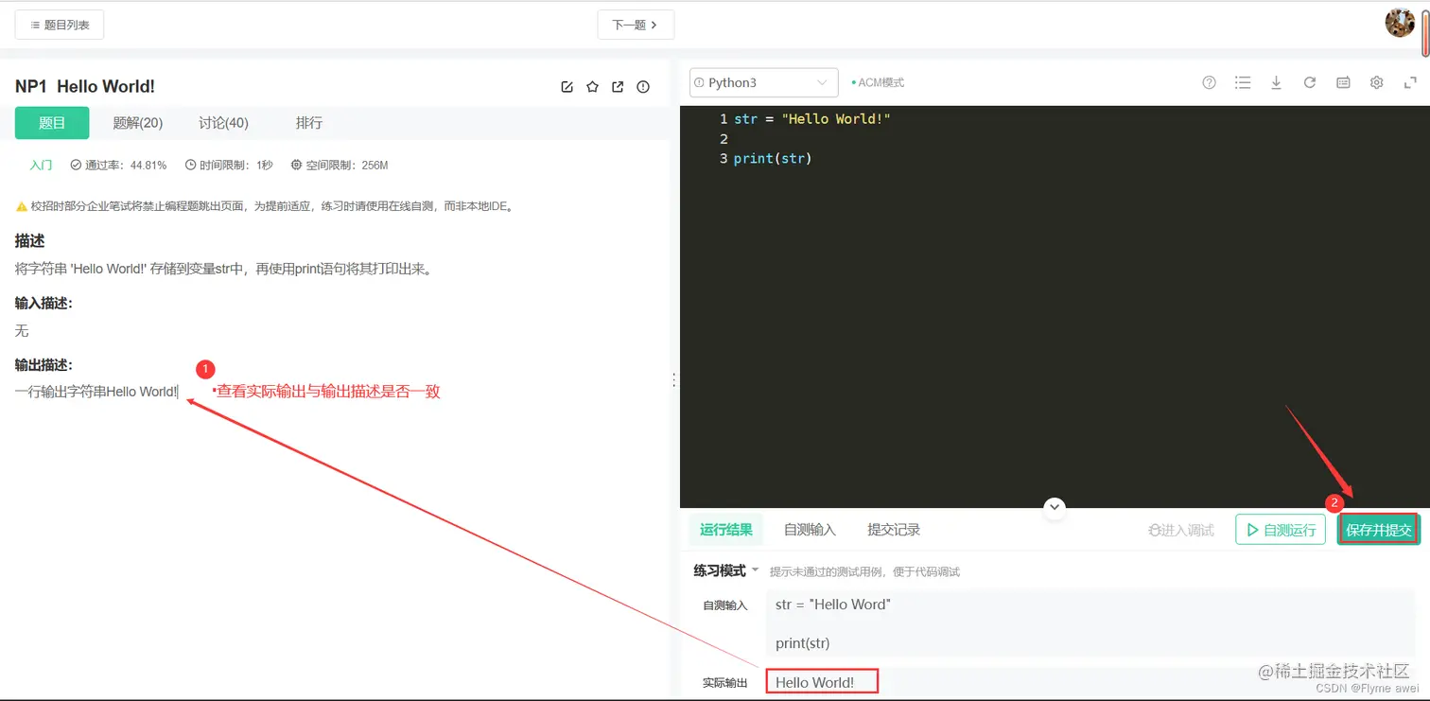The width and height of the screenshot is (1430, 701).
Task: Go to next problem 下一题
Action: 636,25
